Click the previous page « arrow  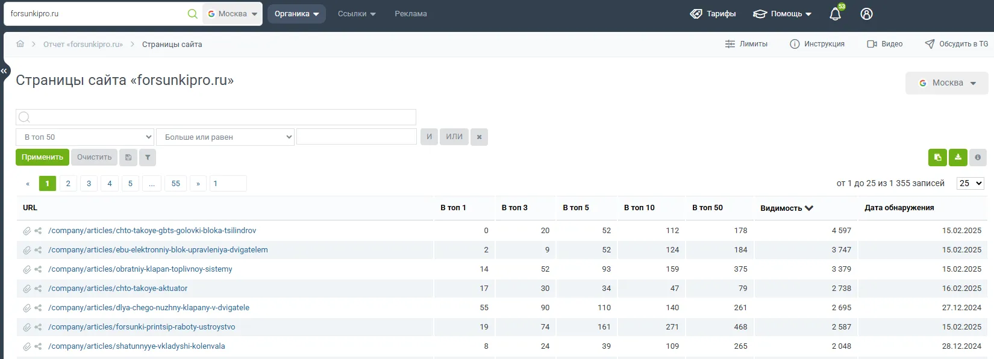pos(27,184)
